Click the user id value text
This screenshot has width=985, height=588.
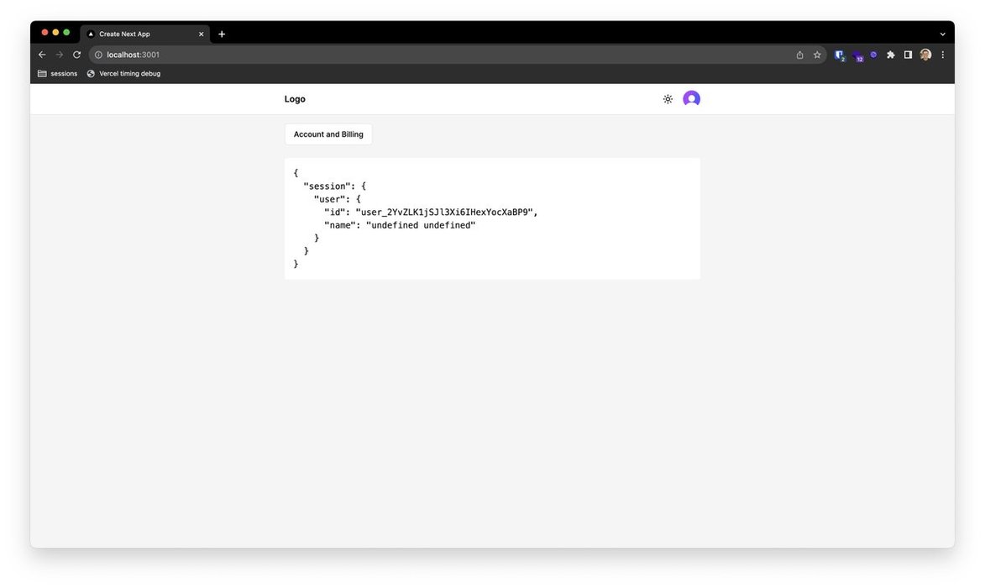446,213
